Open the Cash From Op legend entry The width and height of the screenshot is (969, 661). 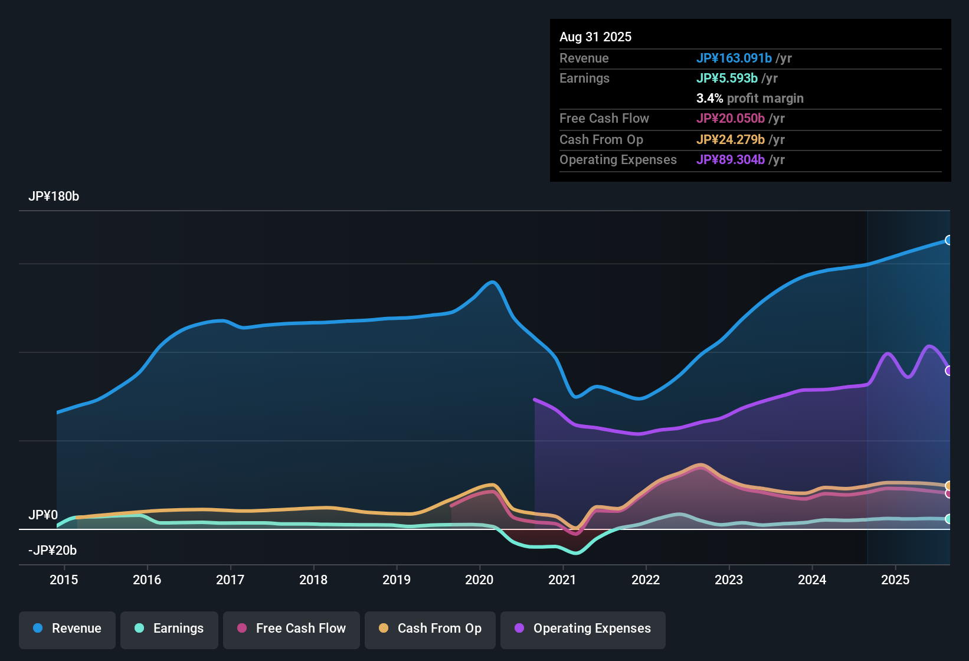[x=430, y=629]
